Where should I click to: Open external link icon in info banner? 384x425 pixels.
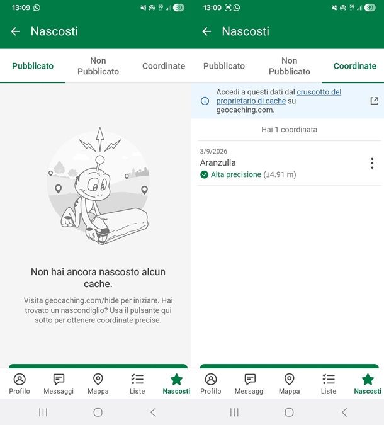[375, 101]
